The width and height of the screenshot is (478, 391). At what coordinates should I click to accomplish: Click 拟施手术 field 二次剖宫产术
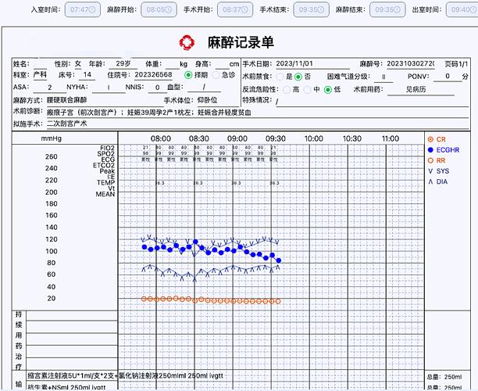257,124
